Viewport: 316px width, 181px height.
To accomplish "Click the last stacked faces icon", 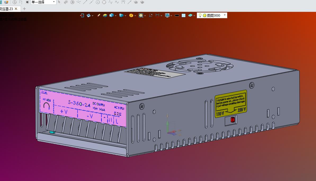I will coord(142,2).
